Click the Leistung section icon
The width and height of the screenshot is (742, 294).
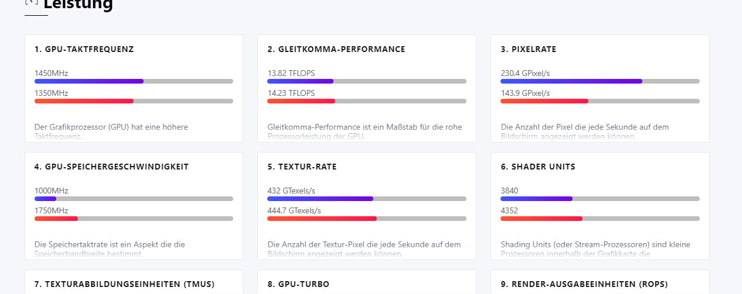[32, 2]
